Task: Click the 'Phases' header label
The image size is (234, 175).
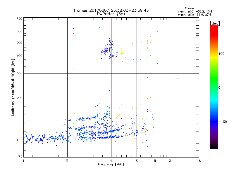Action: (189, 8)
